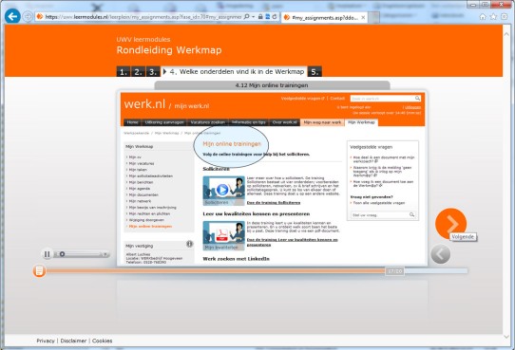515x350 pixels.
Task: Pause the module playback
Action: [47, 254]
